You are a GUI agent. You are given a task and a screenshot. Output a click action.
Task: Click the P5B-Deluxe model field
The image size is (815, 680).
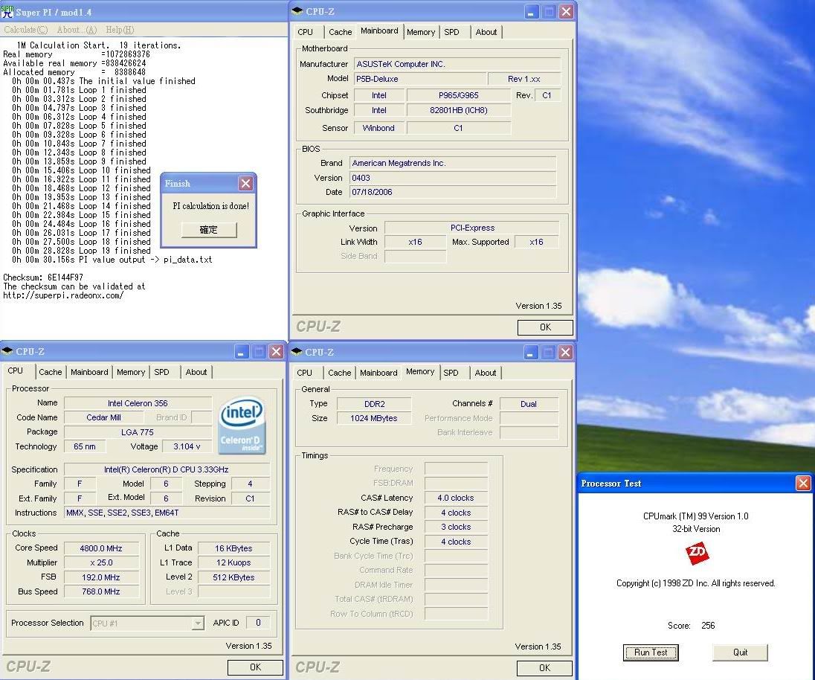[x=420, y=79]
